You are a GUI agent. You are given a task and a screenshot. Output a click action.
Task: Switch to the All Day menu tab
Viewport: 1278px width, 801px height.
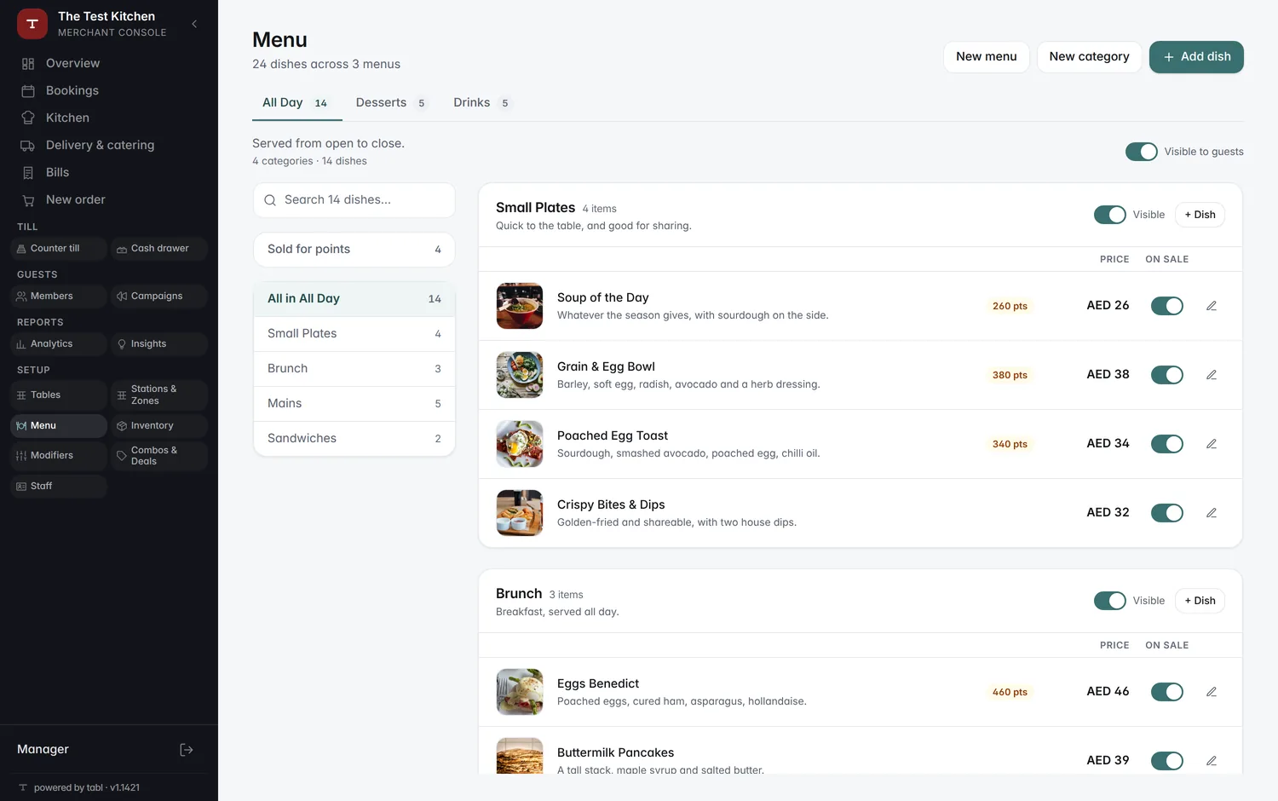(296, 103)
